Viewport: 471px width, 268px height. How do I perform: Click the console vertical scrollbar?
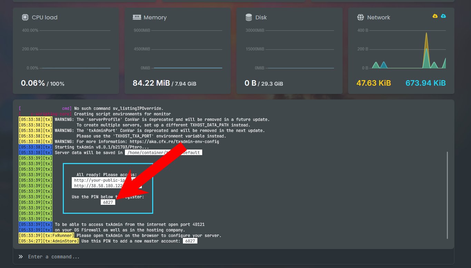coord(448,195)
